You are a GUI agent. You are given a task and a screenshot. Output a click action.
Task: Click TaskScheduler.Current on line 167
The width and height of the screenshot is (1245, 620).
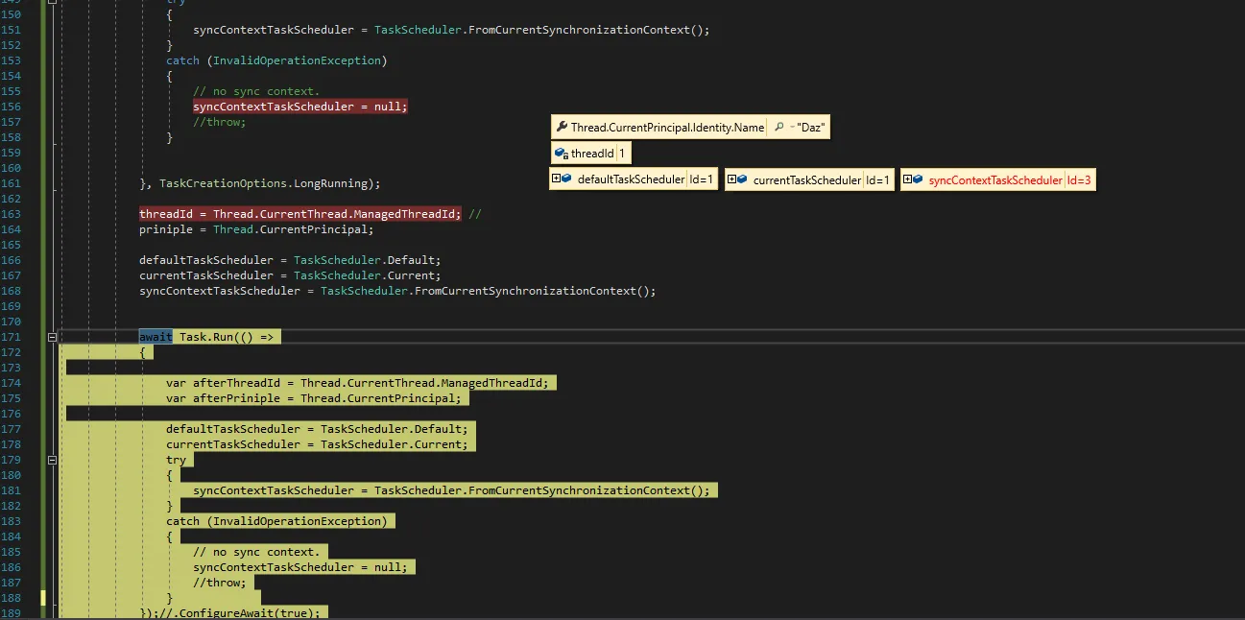tap(367, 275)
